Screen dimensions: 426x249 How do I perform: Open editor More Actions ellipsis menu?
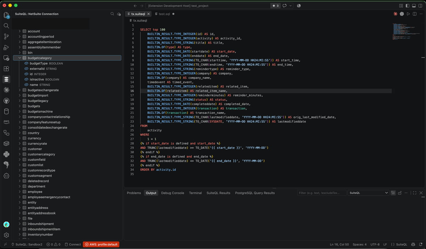tap(421, 14)
